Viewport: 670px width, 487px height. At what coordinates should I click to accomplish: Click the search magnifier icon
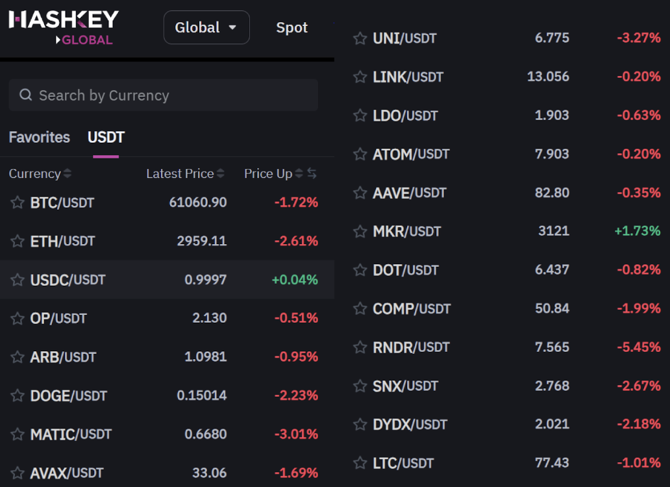pyautogui.click(x=26, y=95)
